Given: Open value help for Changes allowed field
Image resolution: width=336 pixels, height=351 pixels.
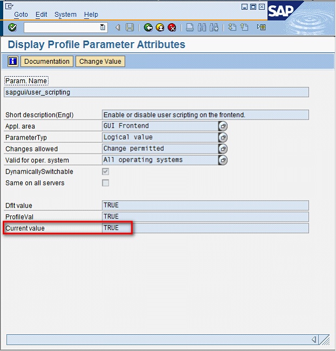Looking at the screenshot, I should pos(223,149).
